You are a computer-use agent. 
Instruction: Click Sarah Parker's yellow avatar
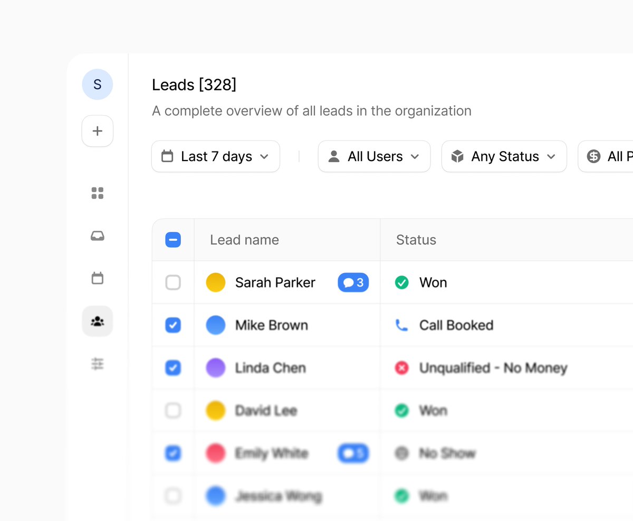(216, 282)
